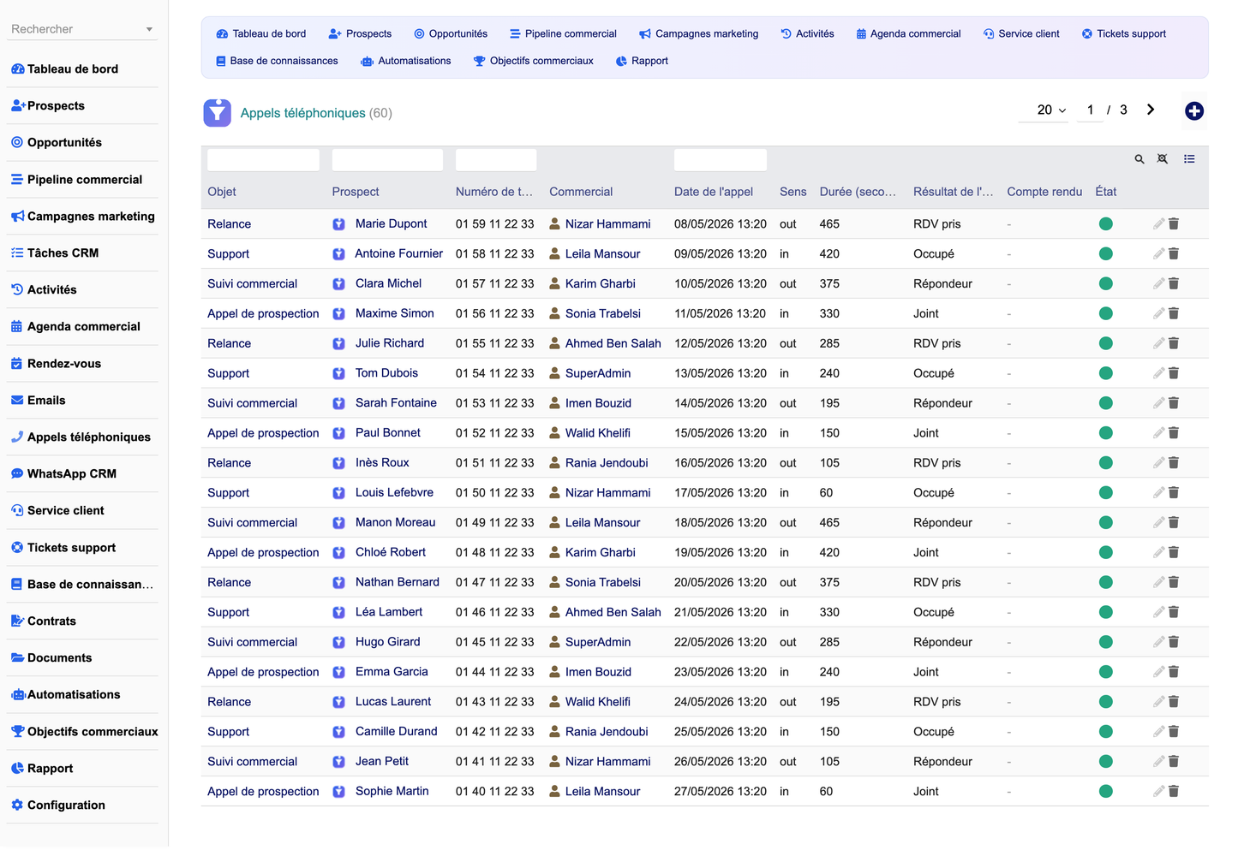Image resolution: width=1238 pixels, height=862 pixels.
Task: Click the Sens column header
Action: pyautogui.click(x=792, y=192)
